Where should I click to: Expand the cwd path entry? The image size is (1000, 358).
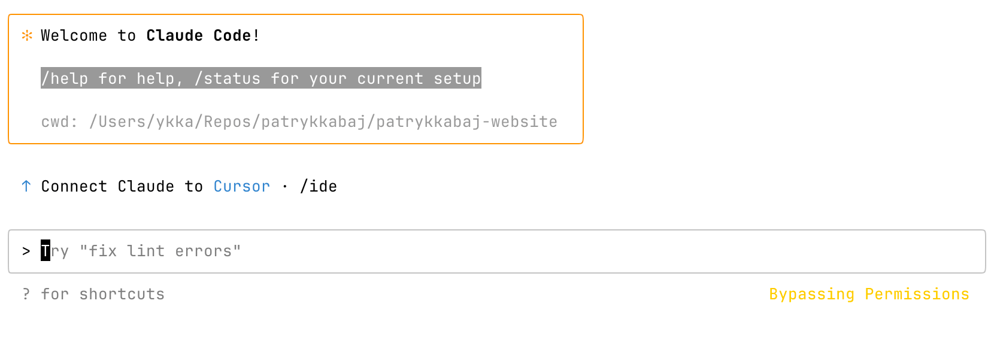pyautogui.click(x=299, y=121)
